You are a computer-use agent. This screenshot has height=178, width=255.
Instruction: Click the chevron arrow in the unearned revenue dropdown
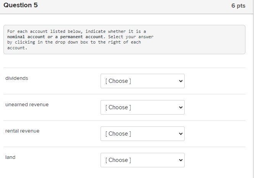coord(181,107)
